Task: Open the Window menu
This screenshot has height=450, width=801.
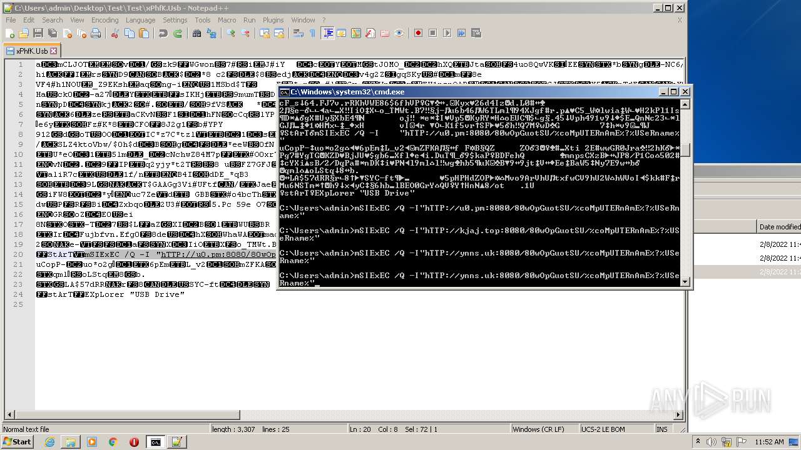Action: [x=304, y=20]
